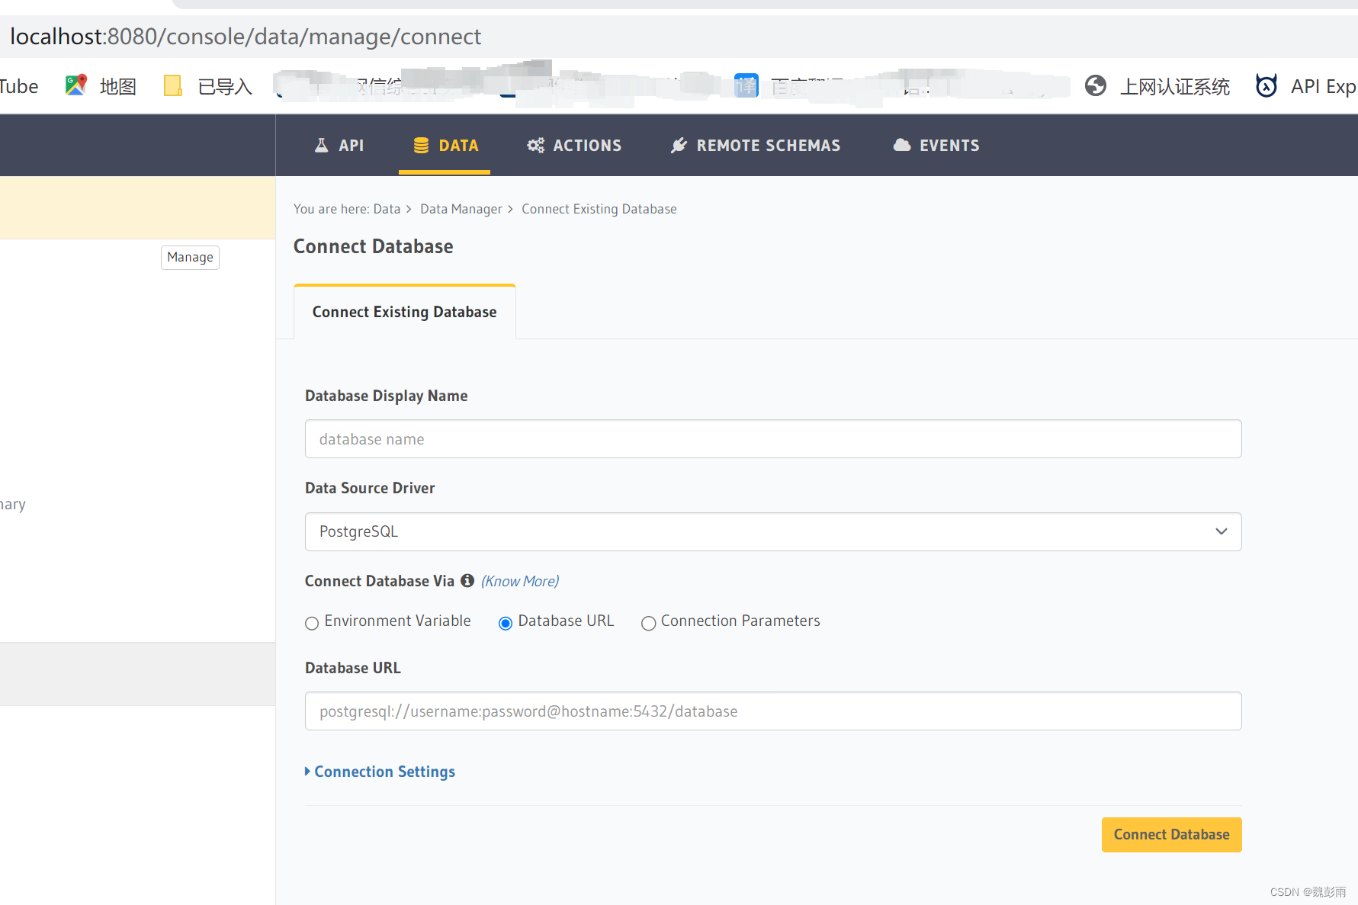Switch to the DATA tab
Image resolution: width=1358 pixels, height=905 pixels.
click(x=445, y=145)
